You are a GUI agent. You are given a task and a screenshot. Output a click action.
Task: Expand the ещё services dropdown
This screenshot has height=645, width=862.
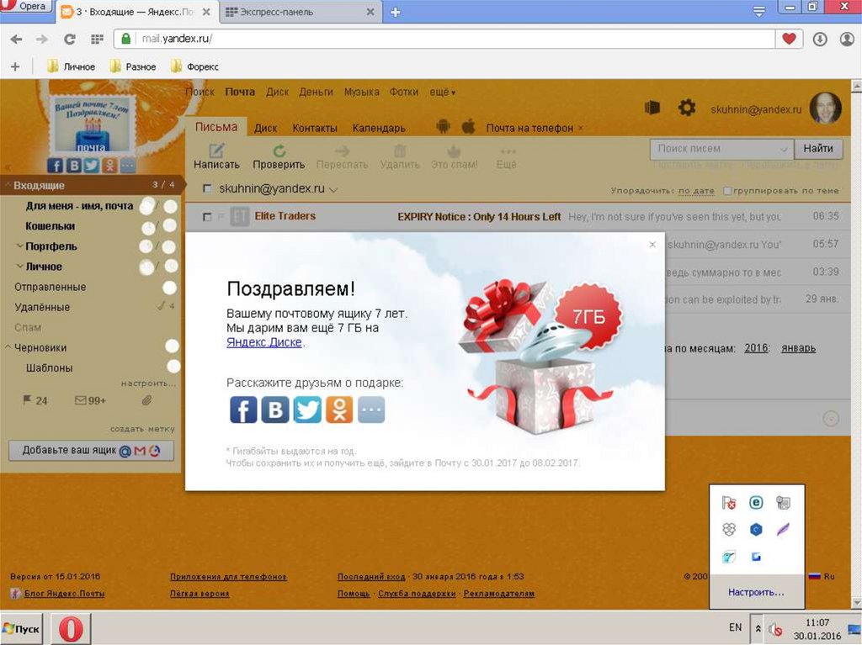[443, 93]
